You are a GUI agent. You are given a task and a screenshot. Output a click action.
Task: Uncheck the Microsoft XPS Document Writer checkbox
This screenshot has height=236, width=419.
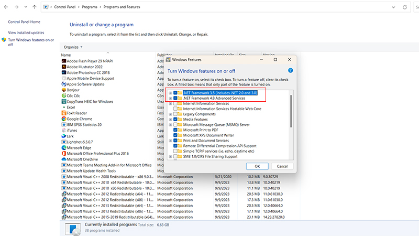175,135
